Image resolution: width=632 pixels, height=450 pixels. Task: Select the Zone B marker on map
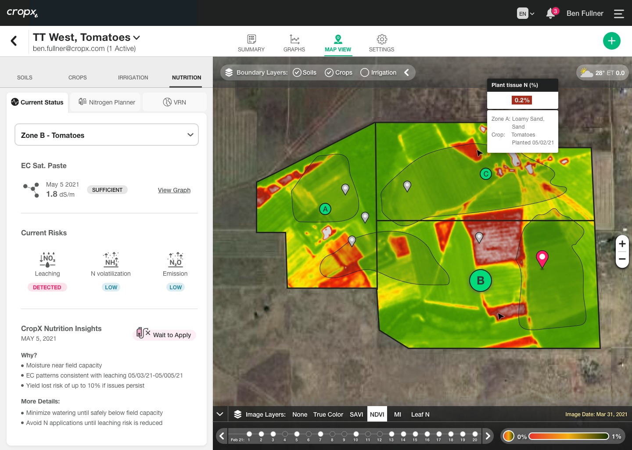pos(481,281)
